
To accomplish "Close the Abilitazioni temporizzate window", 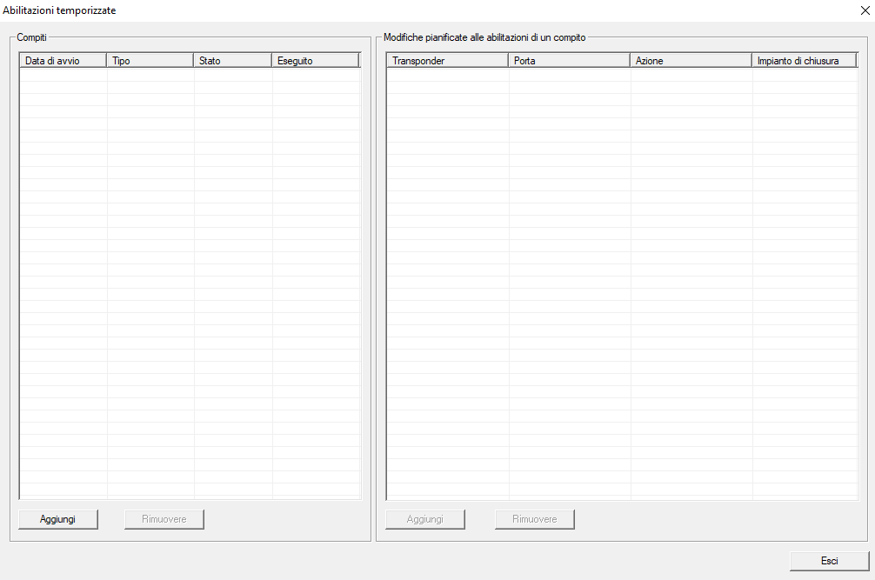I will pyautogui.click(x=865, y=10).
